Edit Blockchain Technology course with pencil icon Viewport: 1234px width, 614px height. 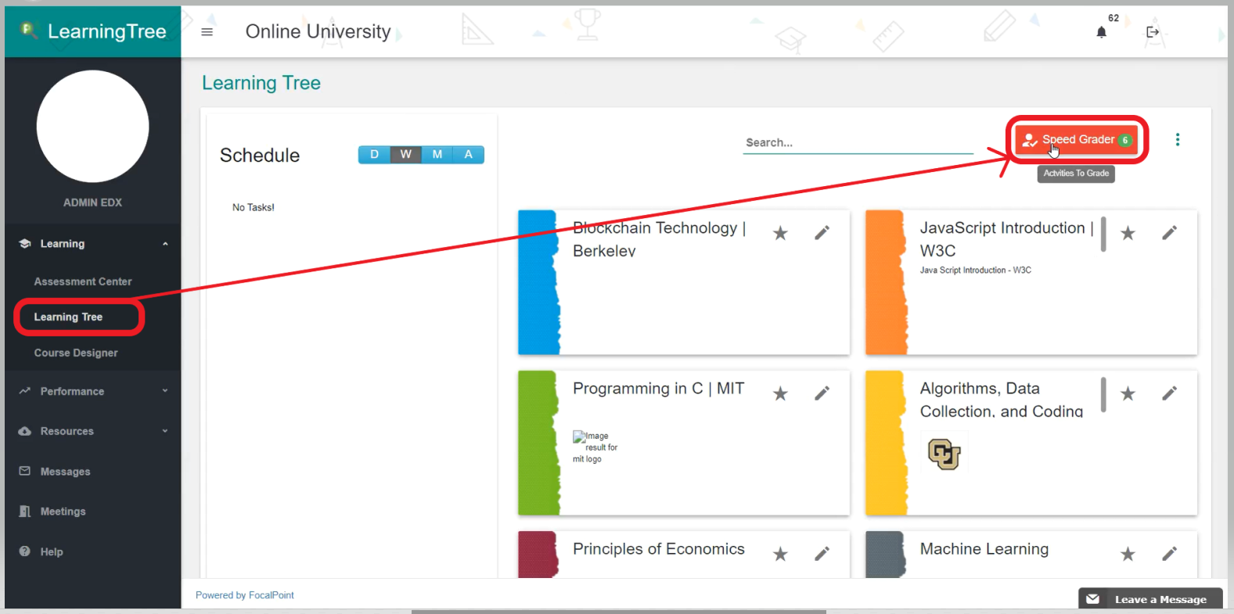(822, 233)
